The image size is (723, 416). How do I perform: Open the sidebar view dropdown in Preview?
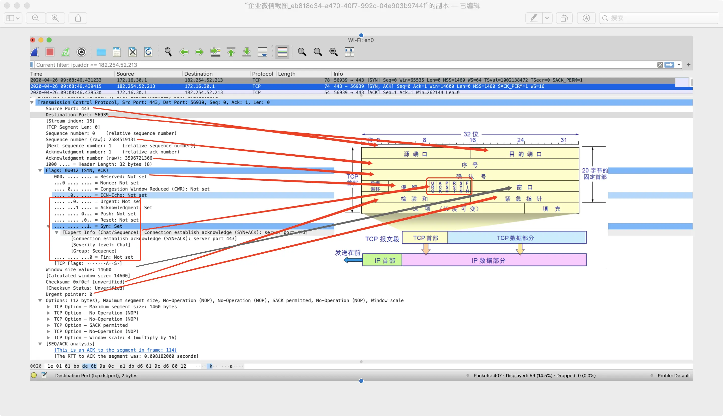point(13,18)
